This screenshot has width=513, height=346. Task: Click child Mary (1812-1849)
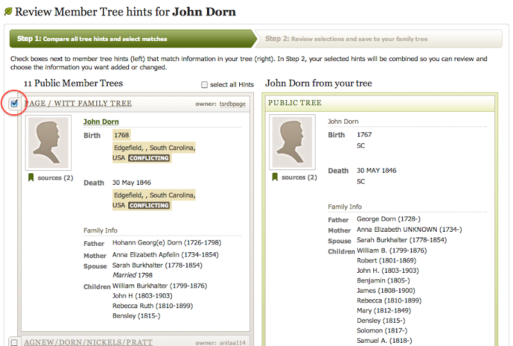click(383, 311)
